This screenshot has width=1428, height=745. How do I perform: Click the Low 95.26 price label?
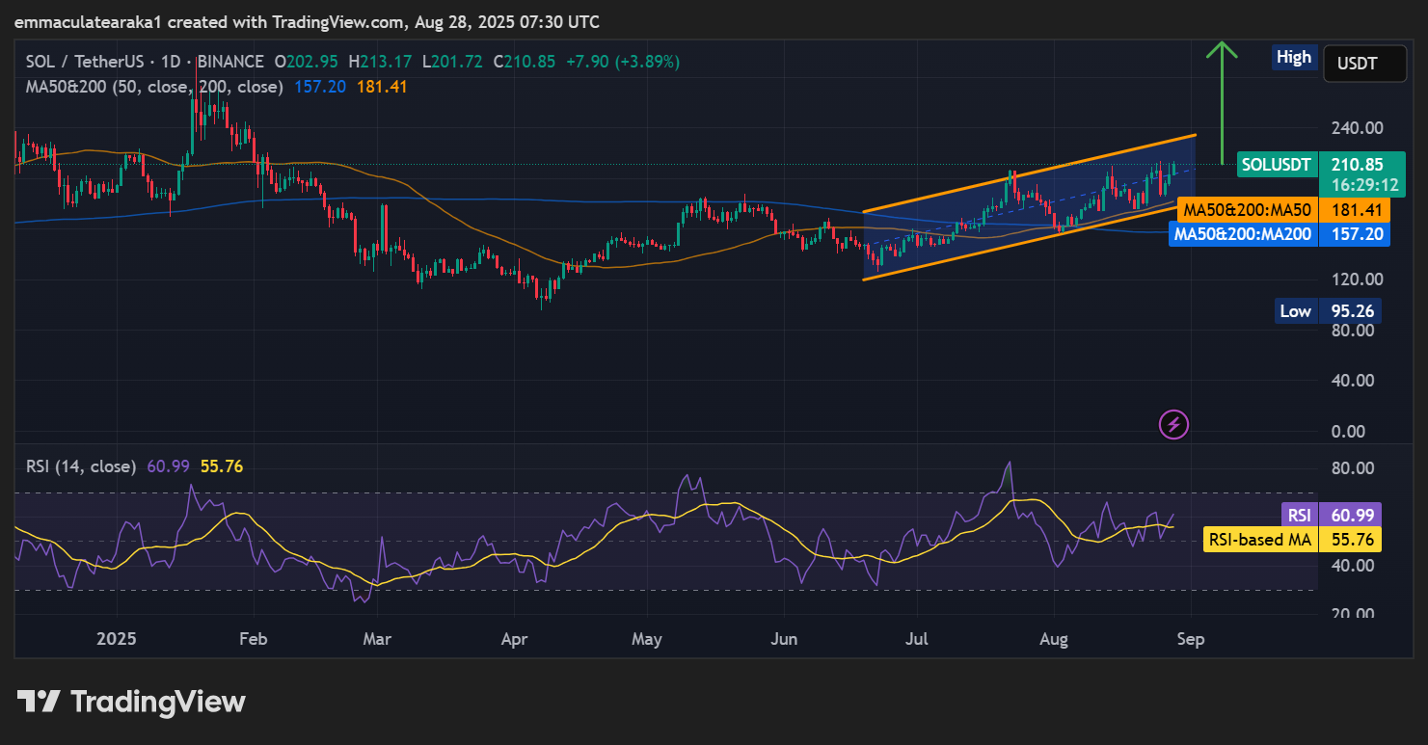[1327, 311]
